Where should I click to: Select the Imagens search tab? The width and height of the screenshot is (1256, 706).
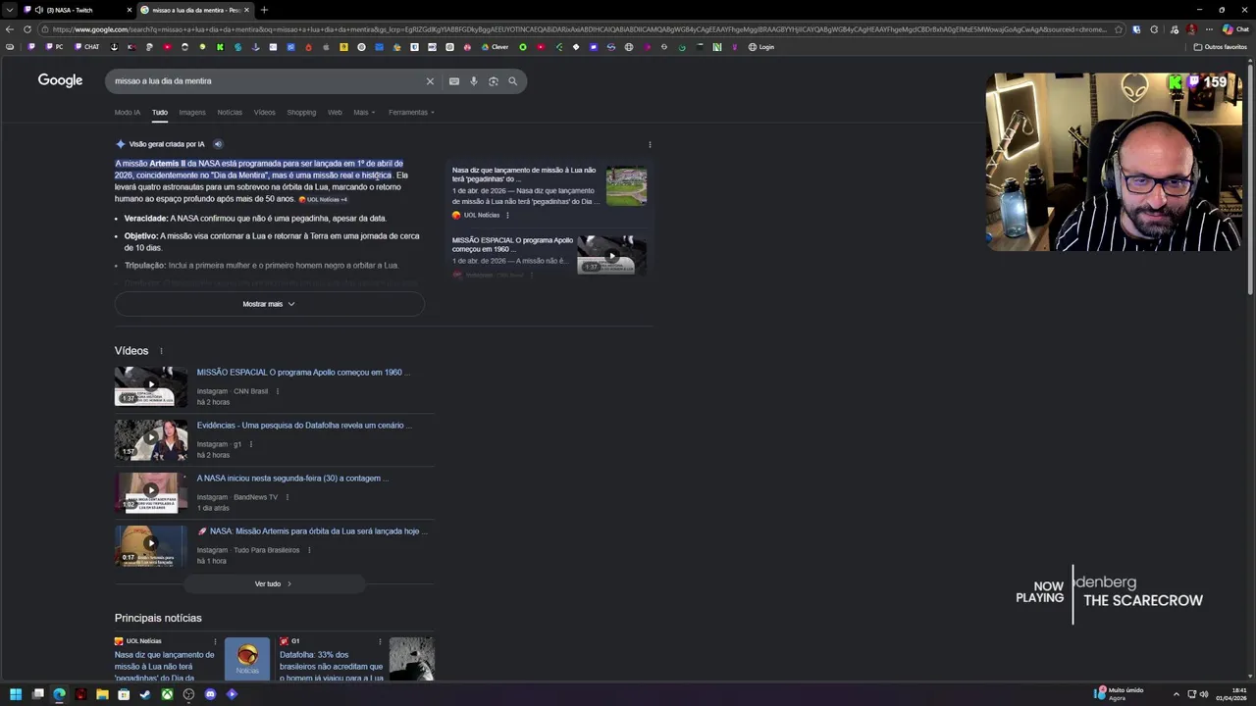(x=192, y=112)
